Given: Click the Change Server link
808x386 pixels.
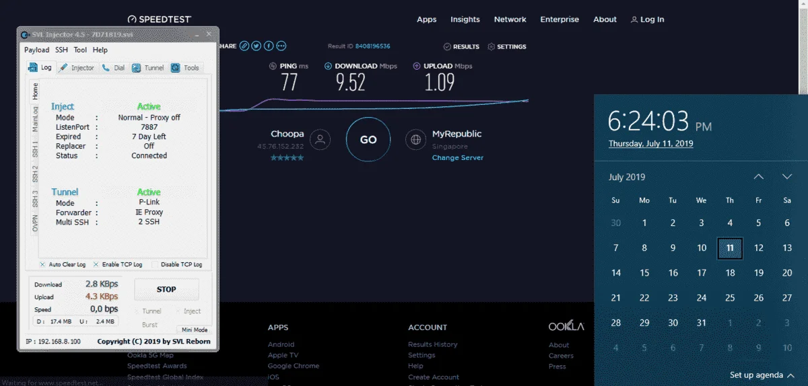Looking at the screenshot, I should click(x=458, y=157).
